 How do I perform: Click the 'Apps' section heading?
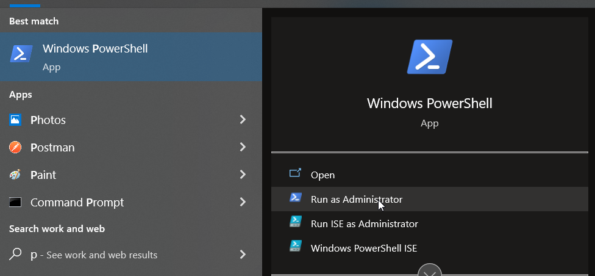click(x=21, y=95)
